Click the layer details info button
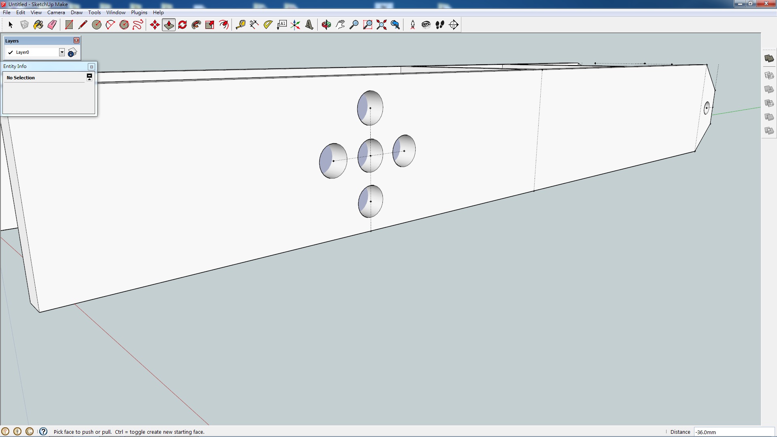The image size is (777, 437). 72,52
